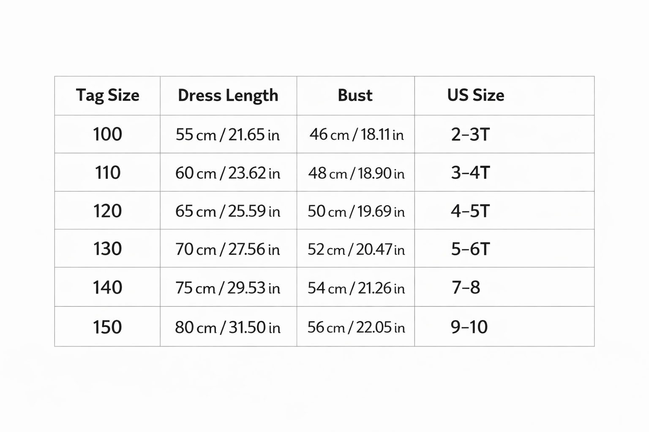The image size is (649, 432).
Task: Click the US Size column header
Action: (x=475, y=95)
